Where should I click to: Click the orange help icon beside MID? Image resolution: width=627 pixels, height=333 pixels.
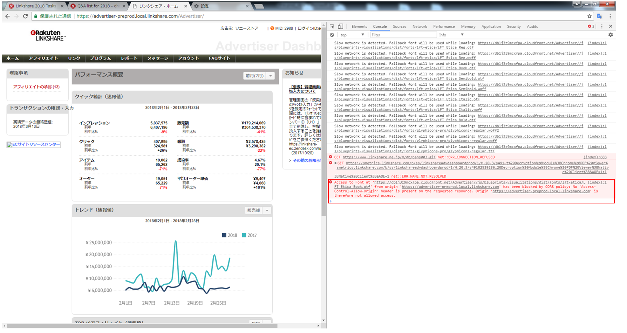[272, 28]
